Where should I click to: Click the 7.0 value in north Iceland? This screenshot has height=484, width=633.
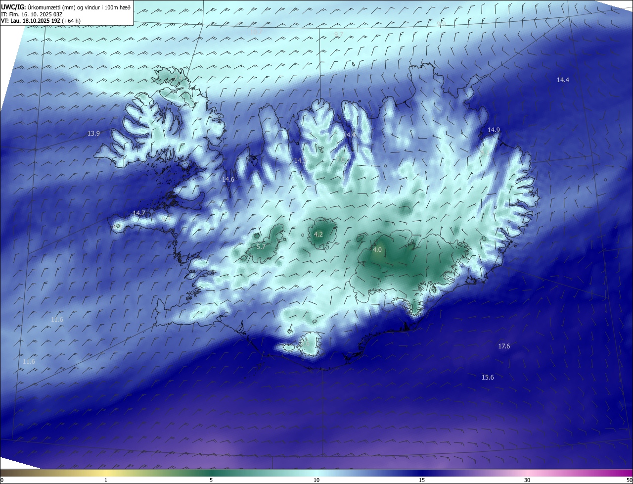coord(342,160)
